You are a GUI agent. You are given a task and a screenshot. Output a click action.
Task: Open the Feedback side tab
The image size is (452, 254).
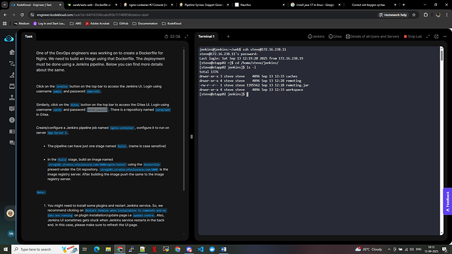(x=447, y=201)
